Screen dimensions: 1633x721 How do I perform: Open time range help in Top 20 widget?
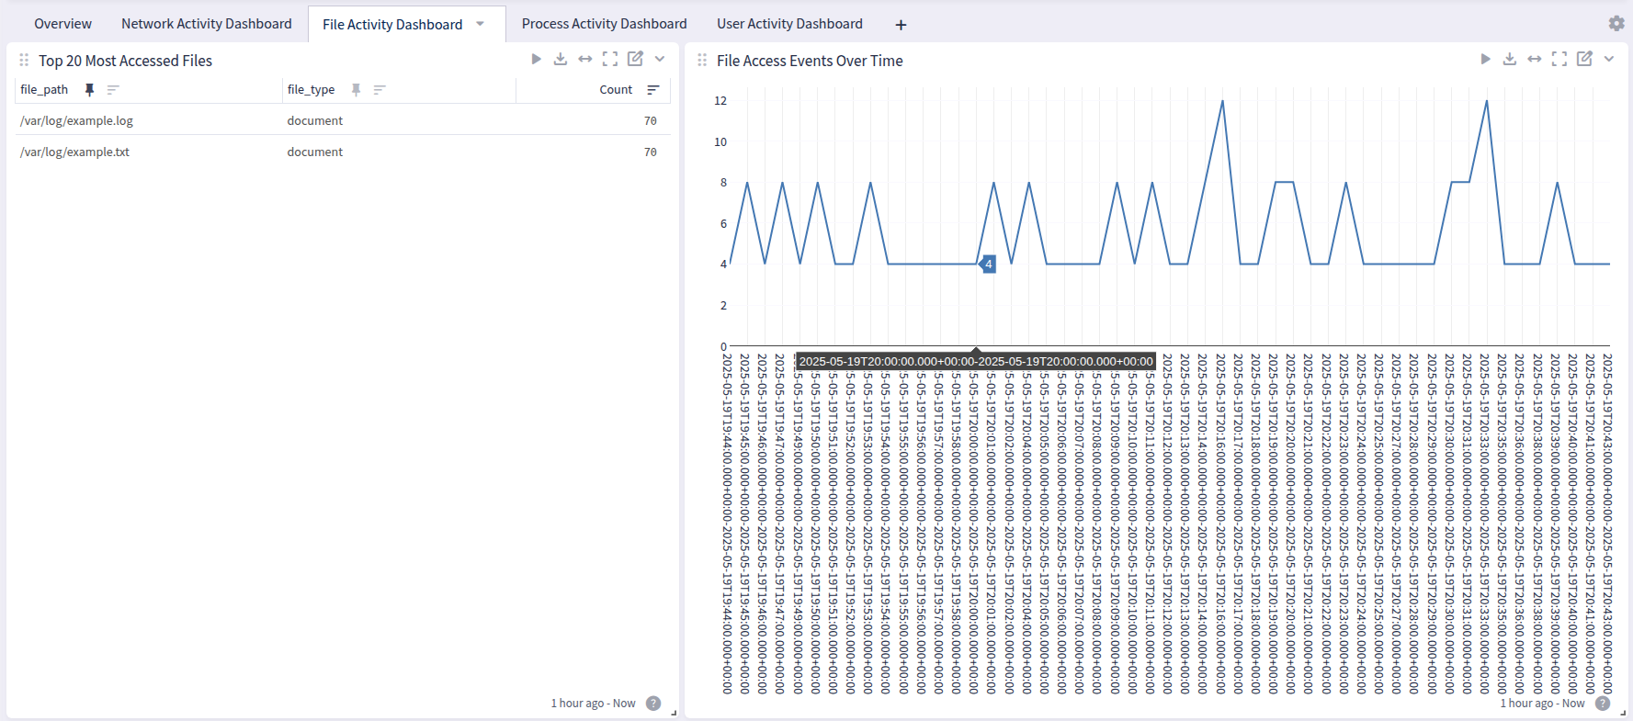point(653,704)
